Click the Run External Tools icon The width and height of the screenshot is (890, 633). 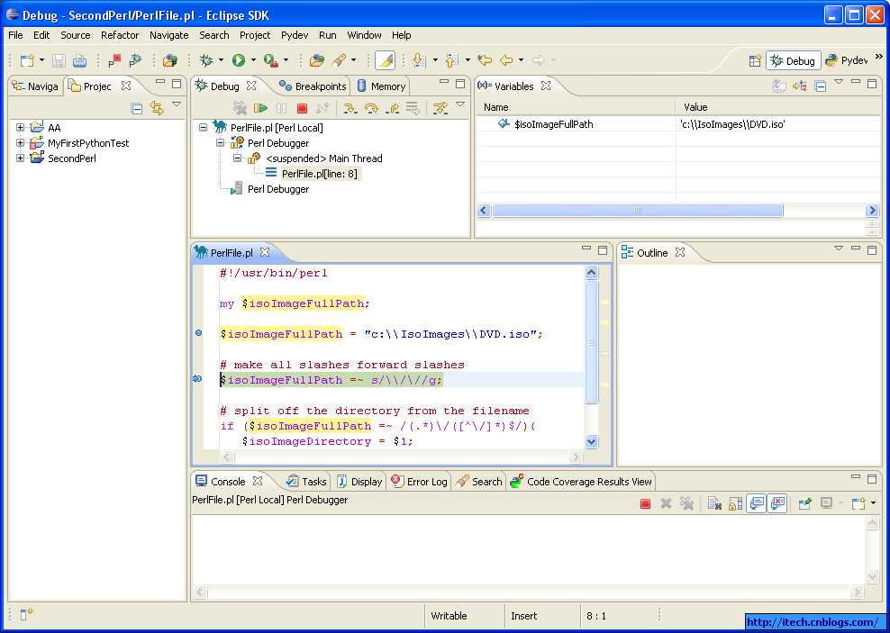click(271, 60)
